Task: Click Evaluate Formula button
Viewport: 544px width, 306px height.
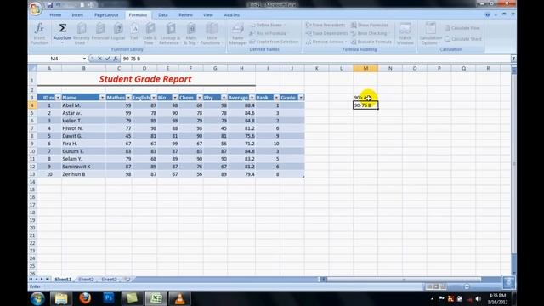Action: point(371,42)
